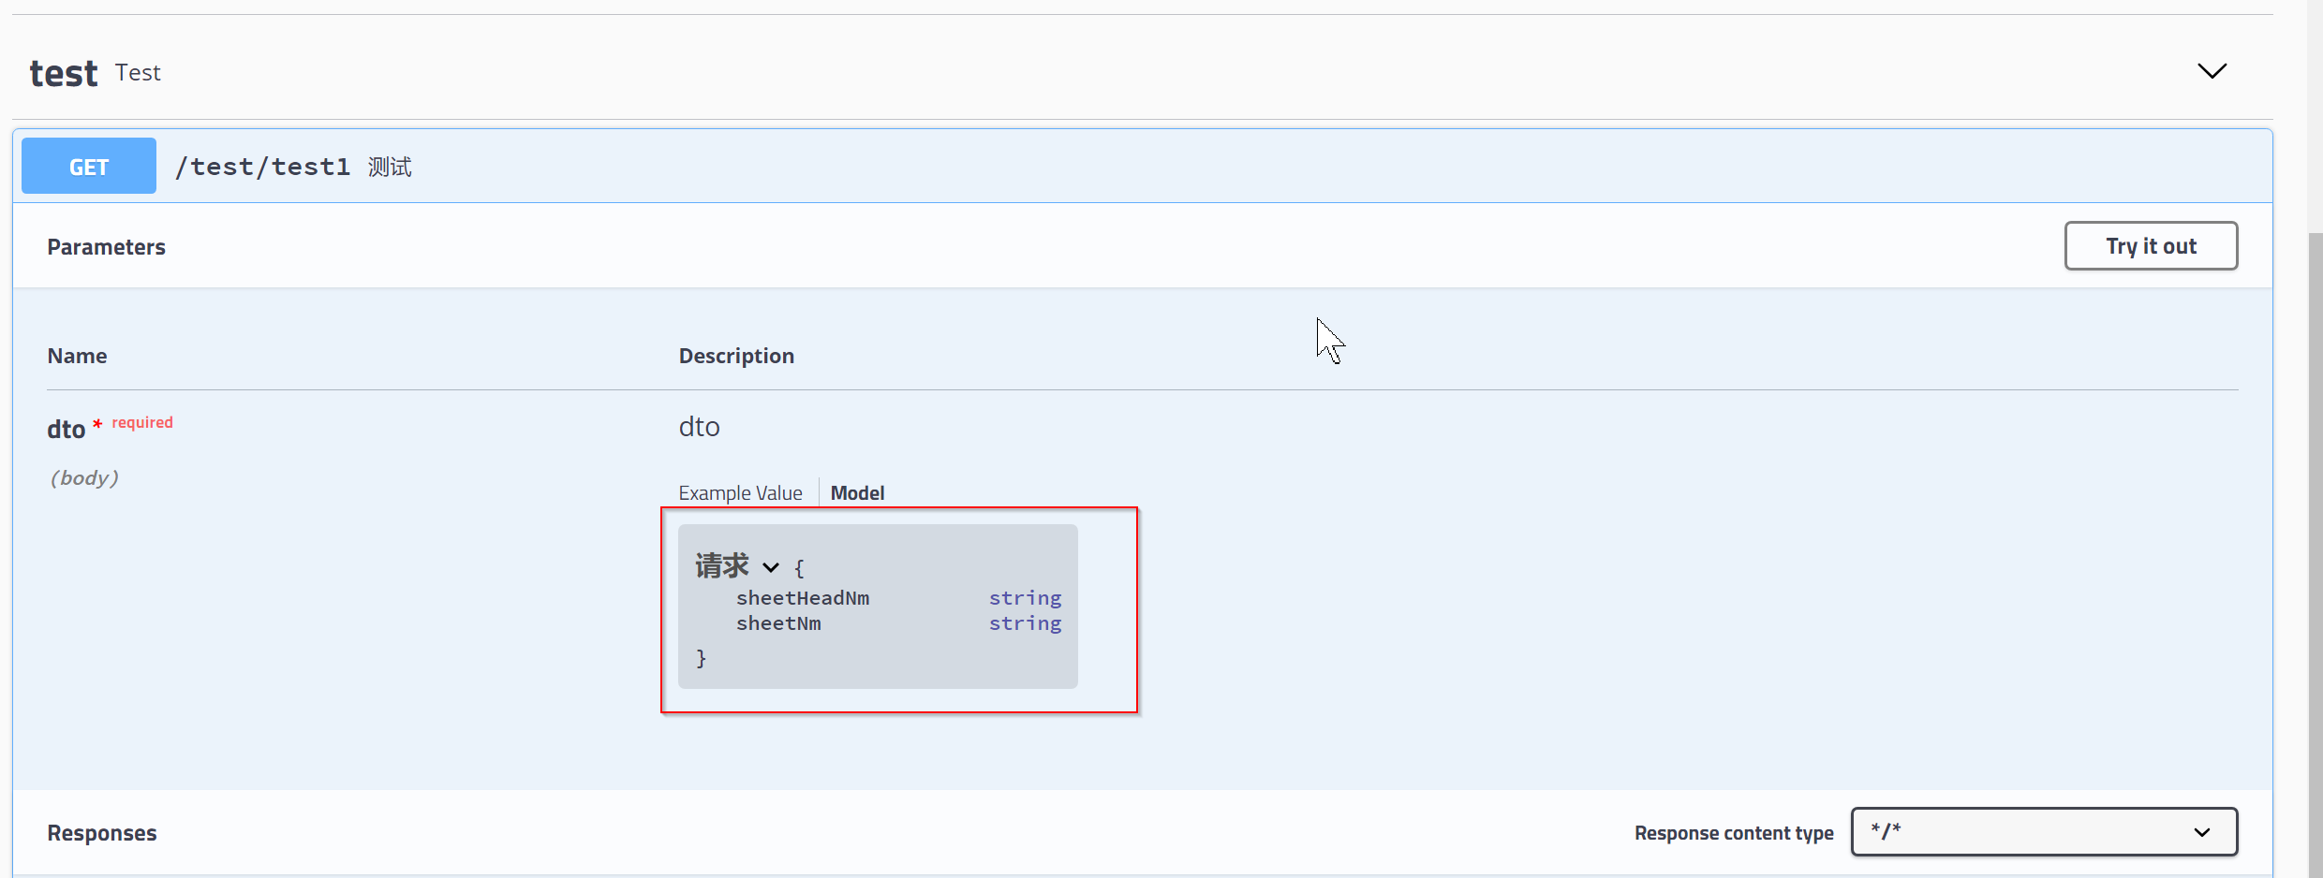This screenshot has height=878, width=2323.
Task: Click the string type of sheetHeadNm
Action: (1025, 598)
